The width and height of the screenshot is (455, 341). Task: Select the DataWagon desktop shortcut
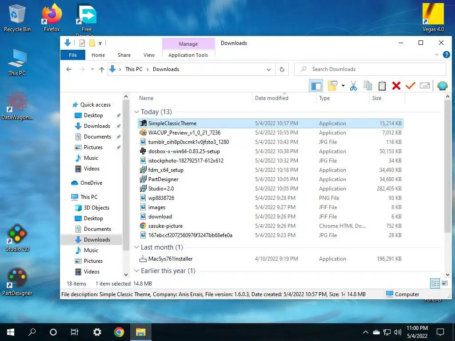click(17, 106)
